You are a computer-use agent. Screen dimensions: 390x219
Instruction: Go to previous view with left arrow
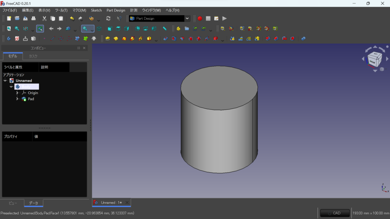[51, 29]
